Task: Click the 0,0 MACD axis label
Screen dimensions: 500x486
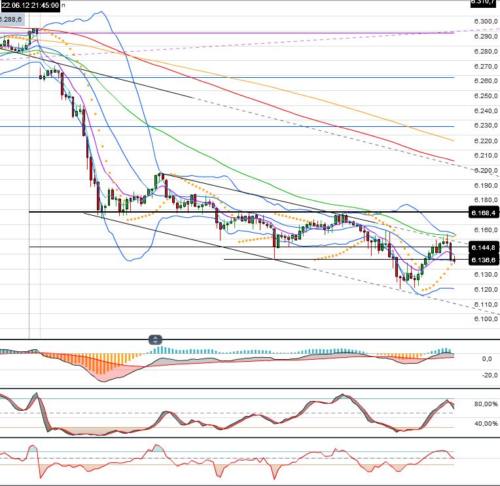Action: click(487, 359)
